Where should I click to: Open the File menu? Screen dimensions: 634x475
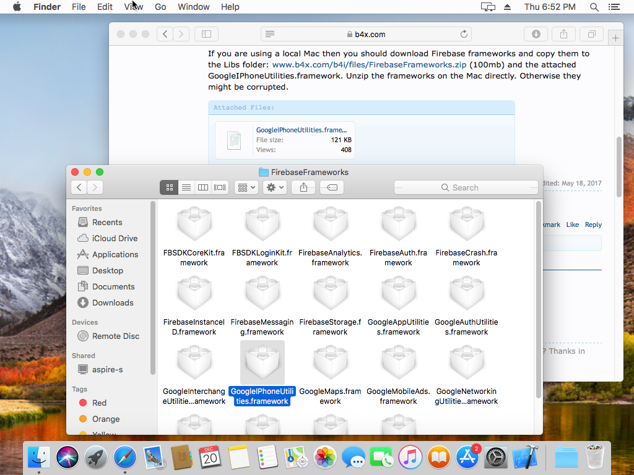[x=79, y=7]
